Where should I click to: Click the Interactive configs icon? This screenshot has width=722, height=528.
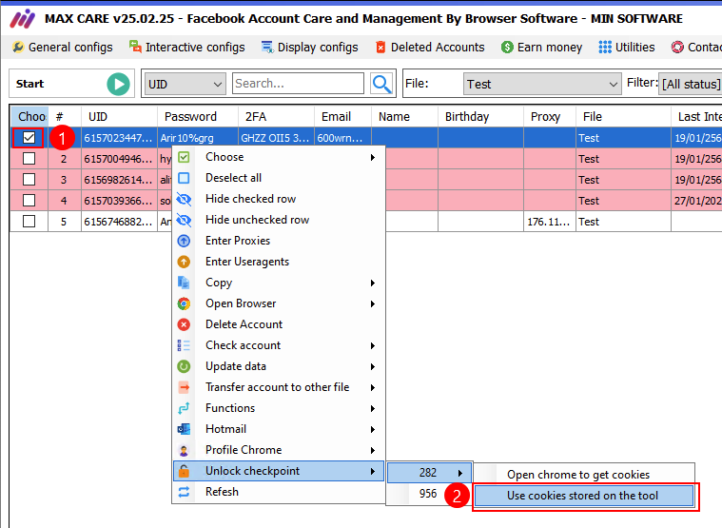[135, 47]
